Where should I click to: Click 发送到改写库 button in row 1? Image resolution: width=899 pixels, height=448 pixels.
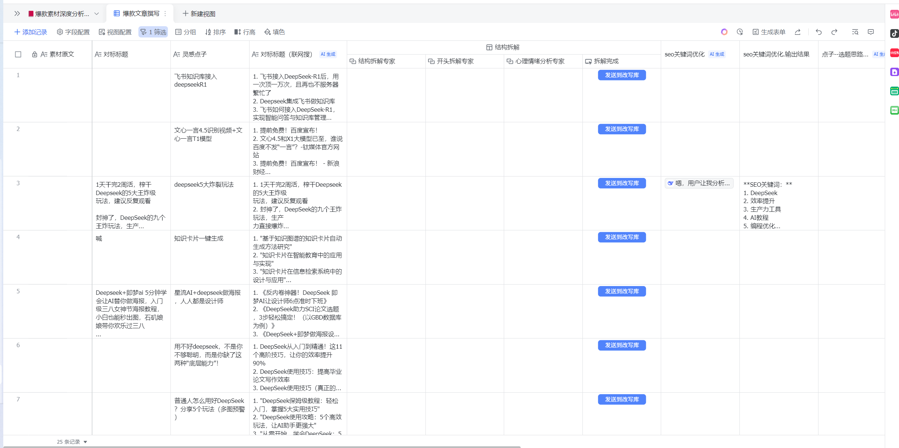[622, 75]
